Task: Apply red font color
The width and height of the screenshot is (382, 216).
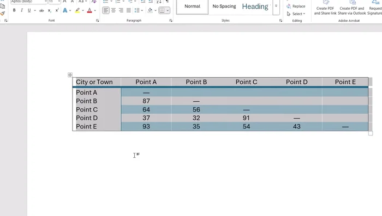Action: [89, 10]
